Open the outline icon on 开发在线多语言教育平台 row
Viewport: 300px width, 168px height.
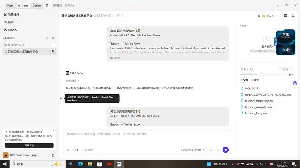coord(53,52)
